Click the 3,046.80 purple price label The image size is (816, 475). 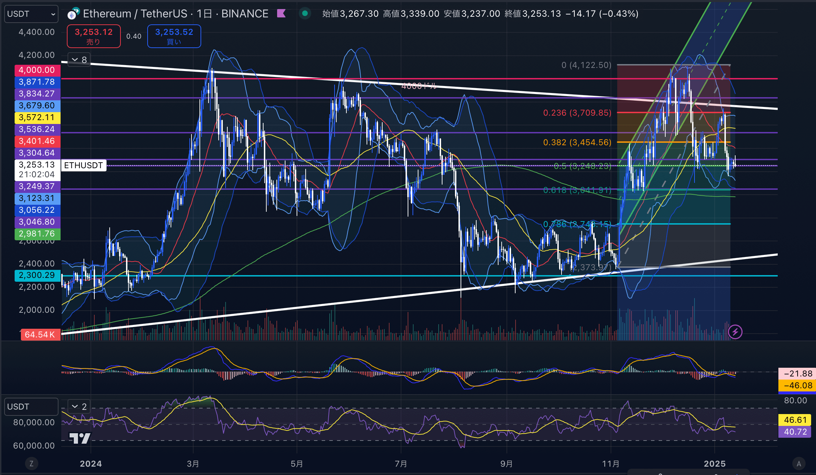[37, 222]
